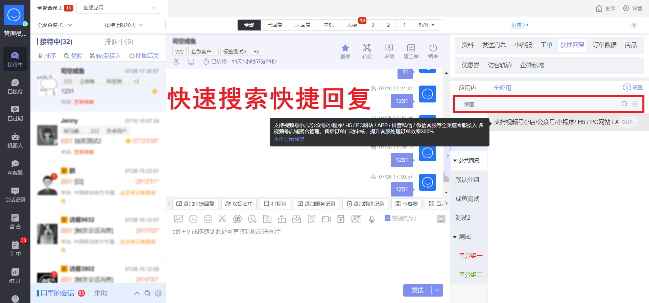Viewport: 649px width, 303px height.
Task: Go to 主页 home icon
Action: [x=605, y=8]
